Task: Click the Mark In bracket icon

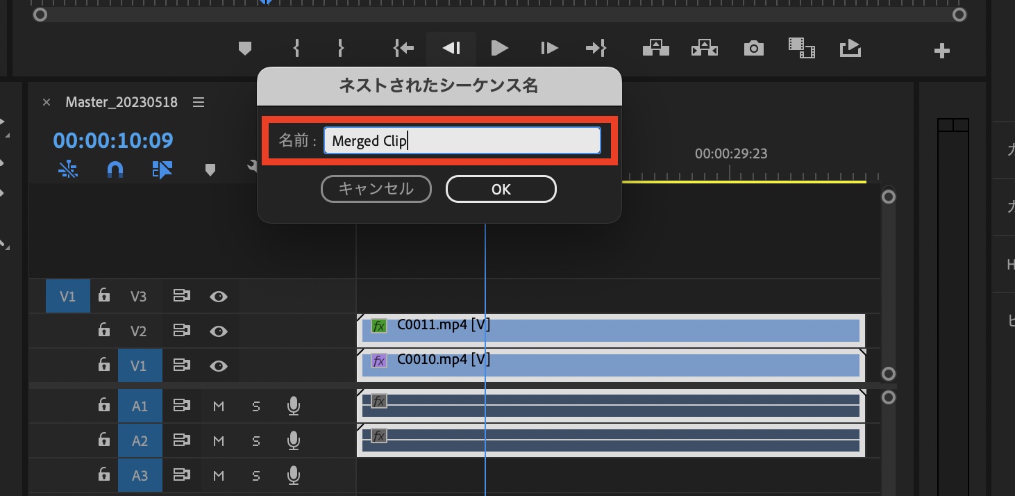Action: [296, 48]
